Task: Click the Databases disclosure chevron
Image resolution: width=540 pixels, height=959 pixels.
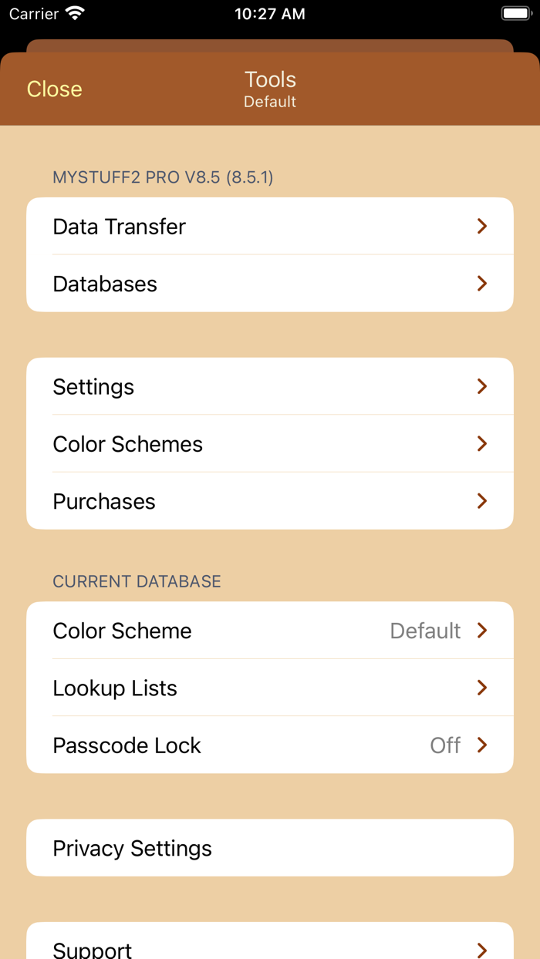Action: pos(482,283)
